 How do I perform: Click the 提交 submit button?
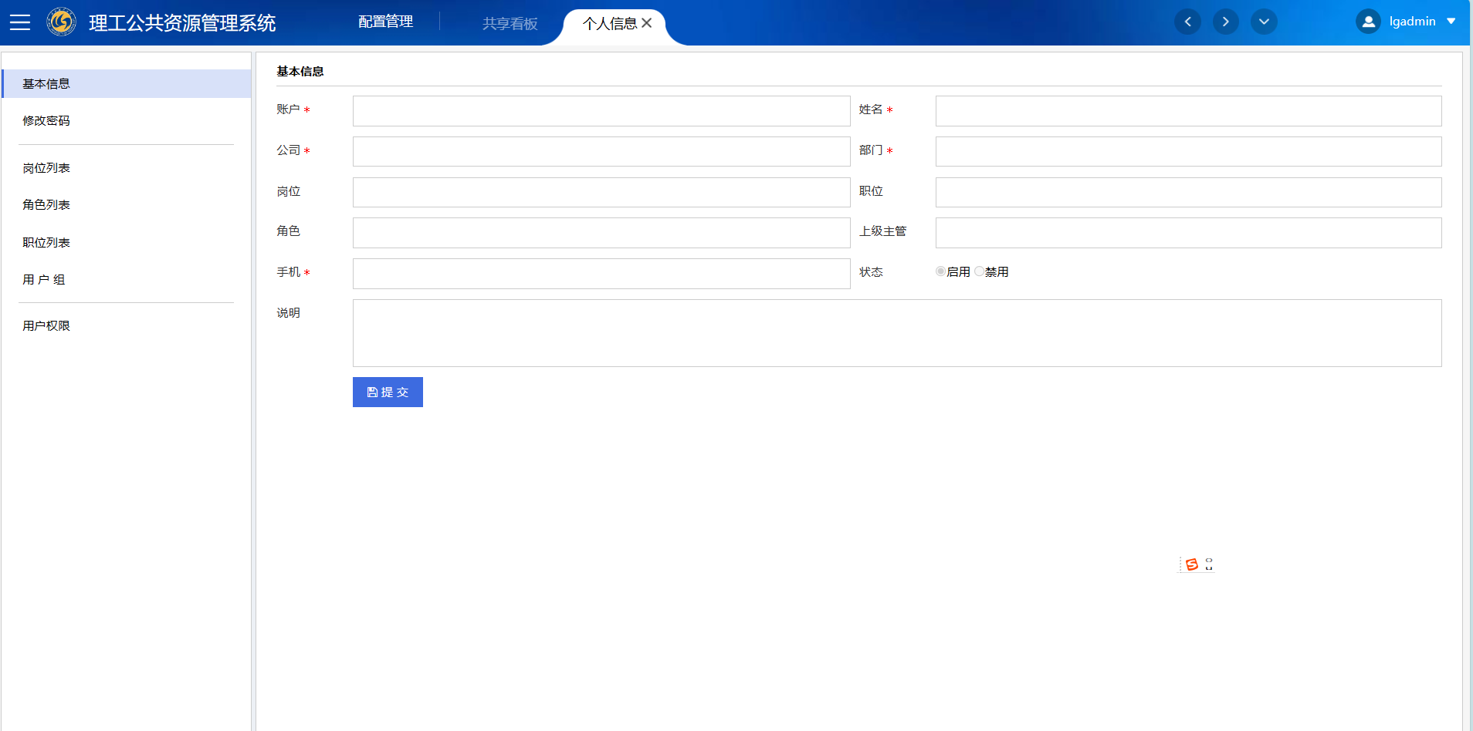(x=388, y=392)
